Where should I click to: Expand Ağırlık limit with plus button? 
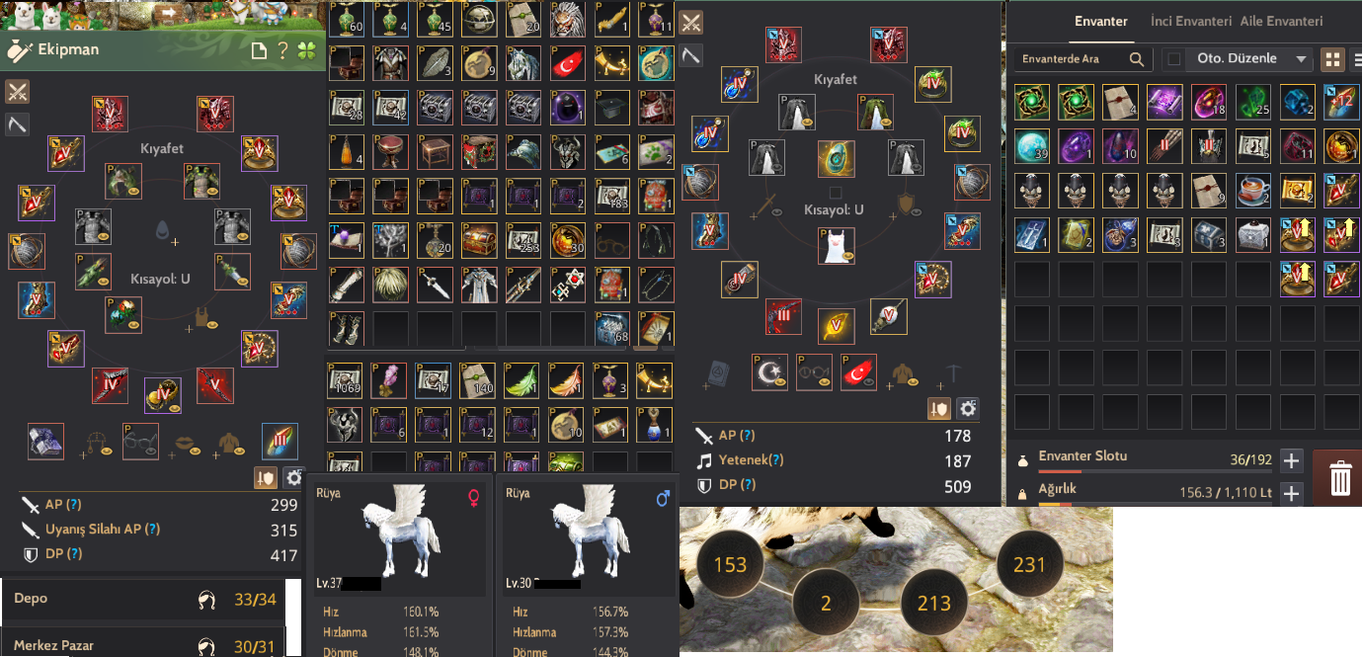point(1291,494)
